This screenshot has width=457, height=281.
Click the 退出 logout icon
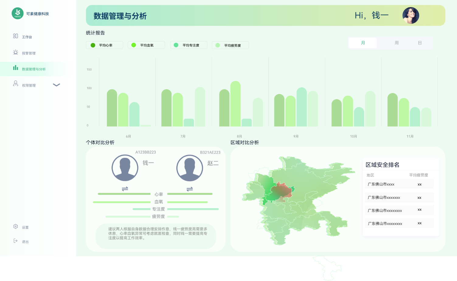coord(16,241)
